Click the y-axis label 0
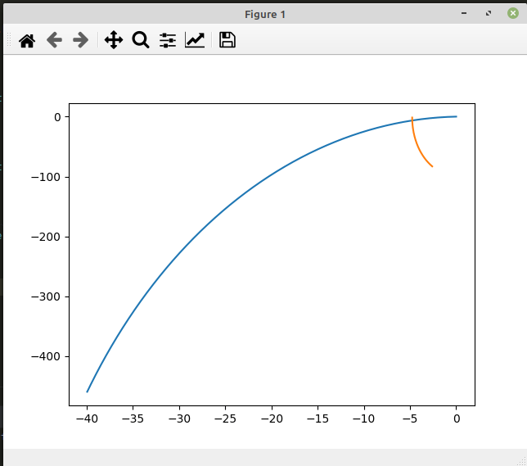The height and width of the screenshot is (466, 527). click(x=57, y=117)
